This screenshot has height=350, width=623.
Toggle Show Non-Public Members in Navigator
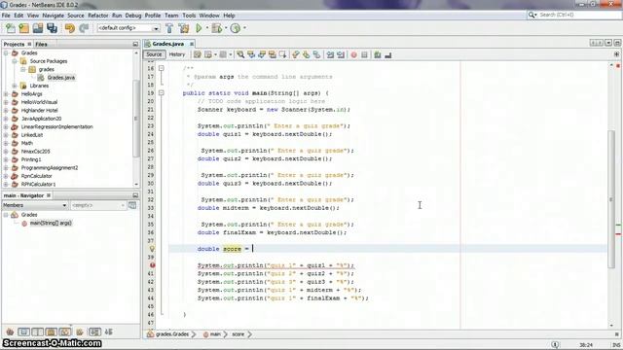[51, 332]
